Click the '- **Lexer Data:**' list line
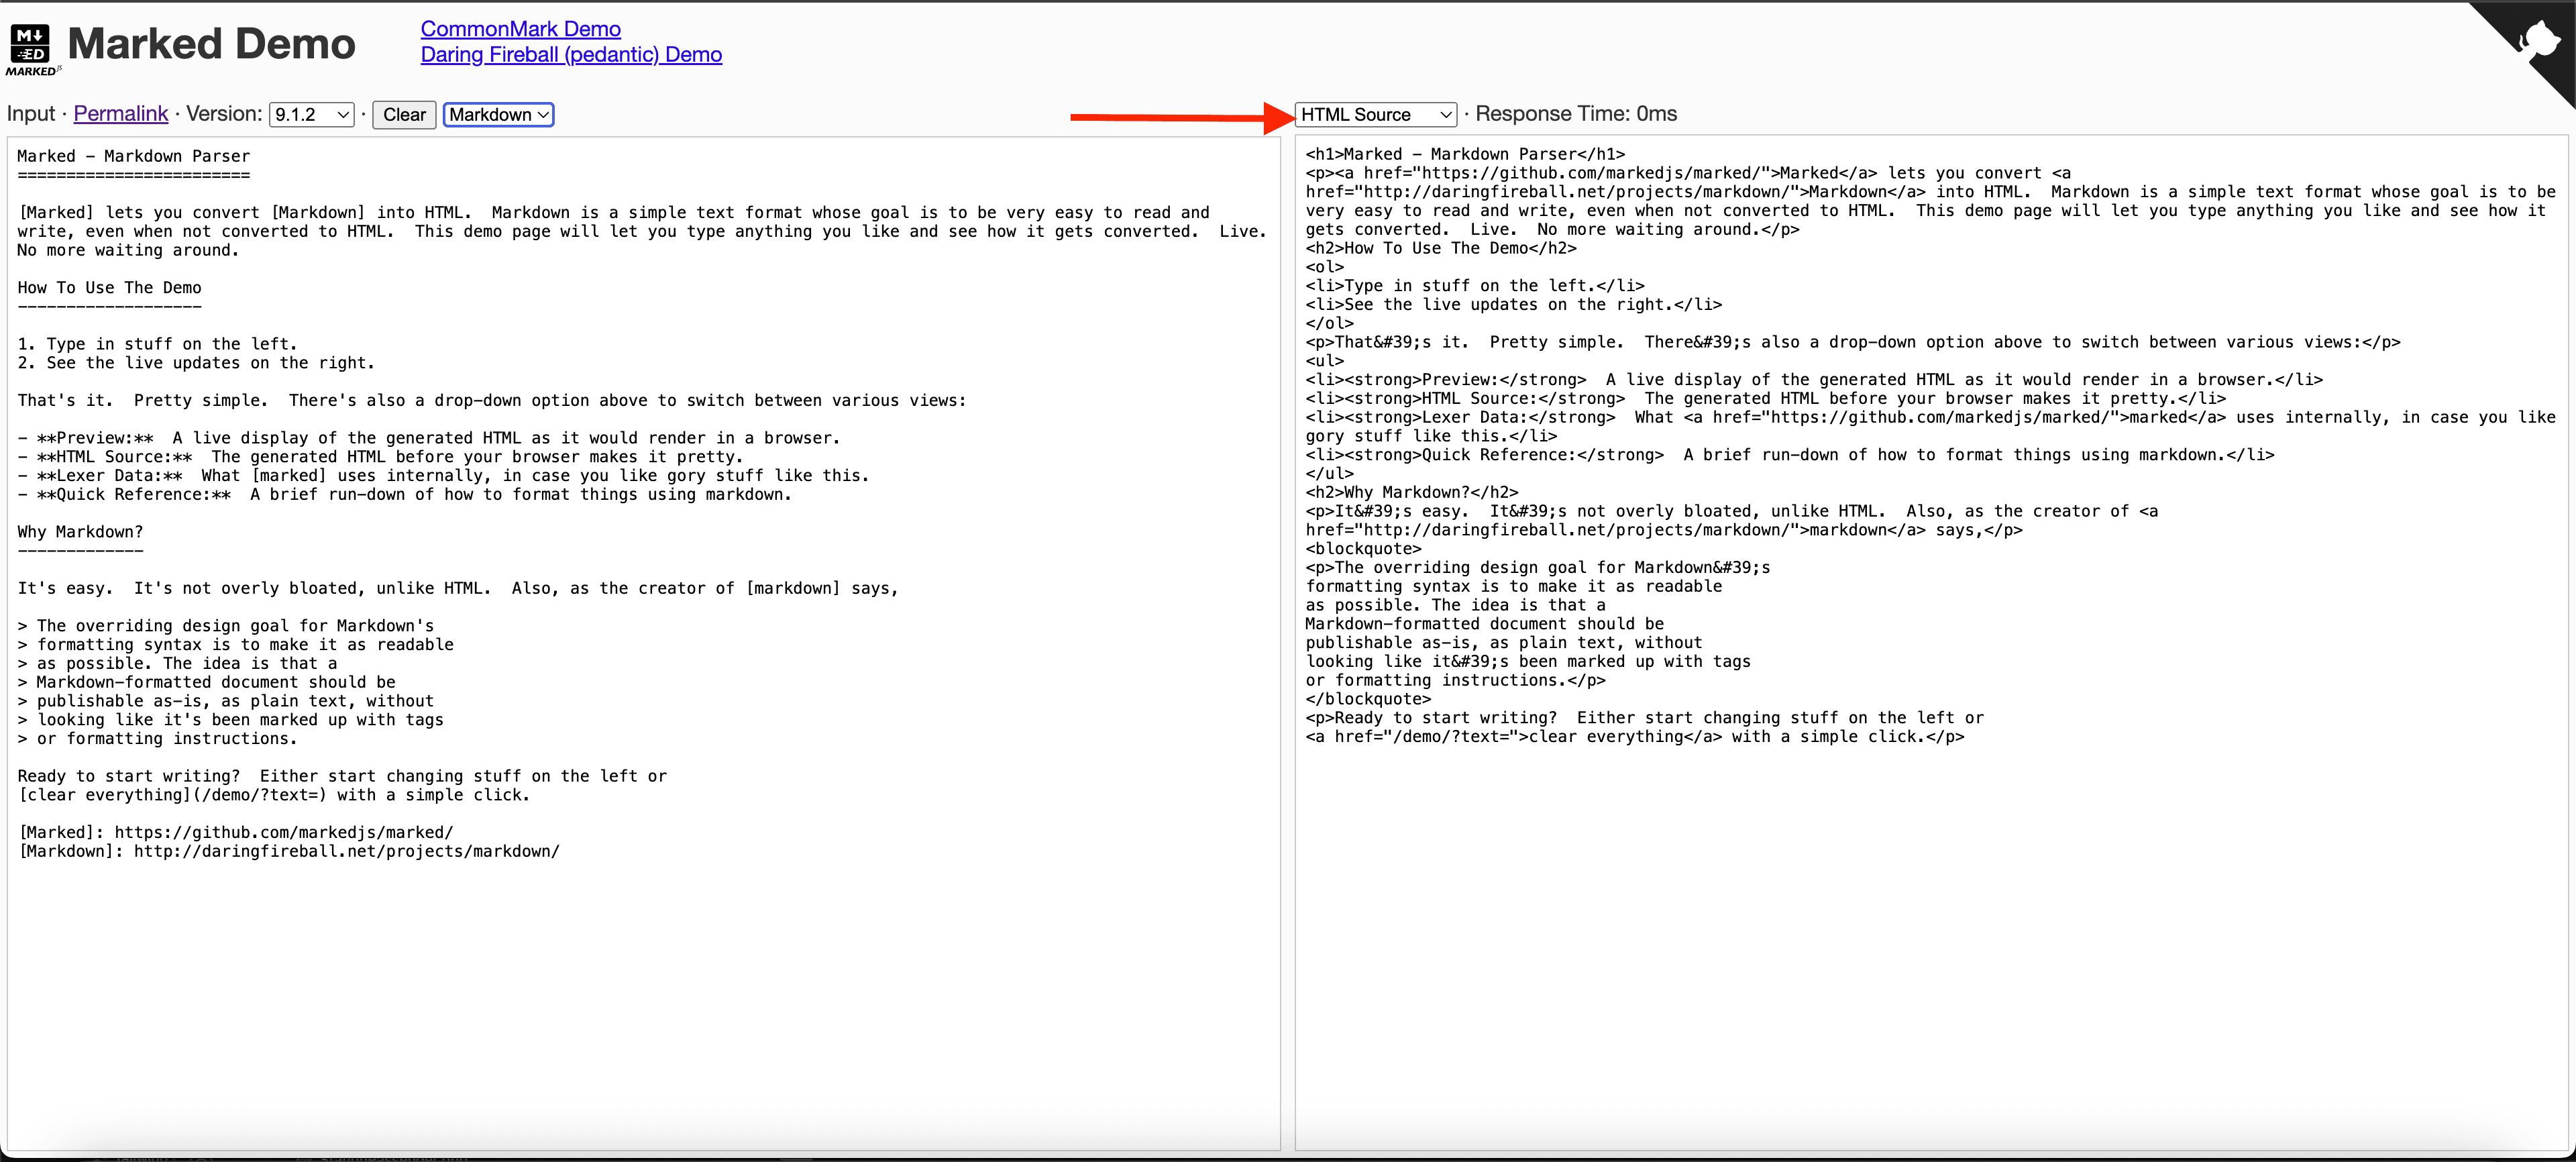The image size is (2576, 1162). [443, 476]
